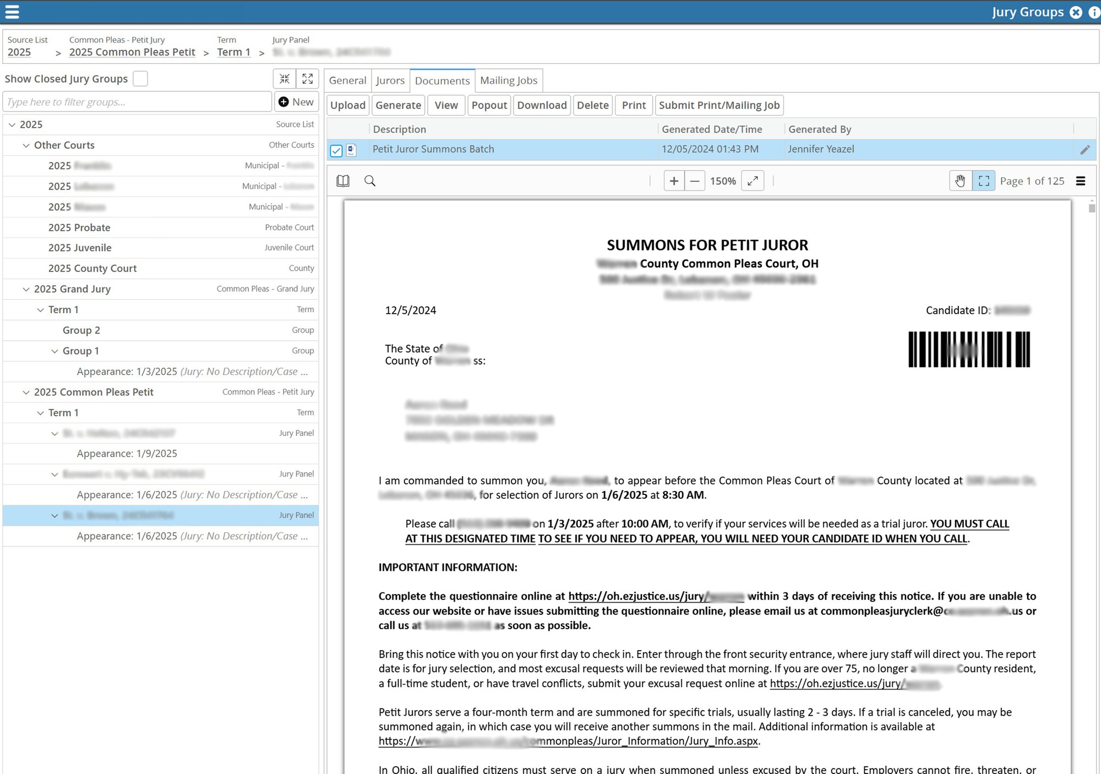Viewport: 1101px width, 774px height.
Task: Switch to the Jurors tab
Action: (x=389, y=80)
